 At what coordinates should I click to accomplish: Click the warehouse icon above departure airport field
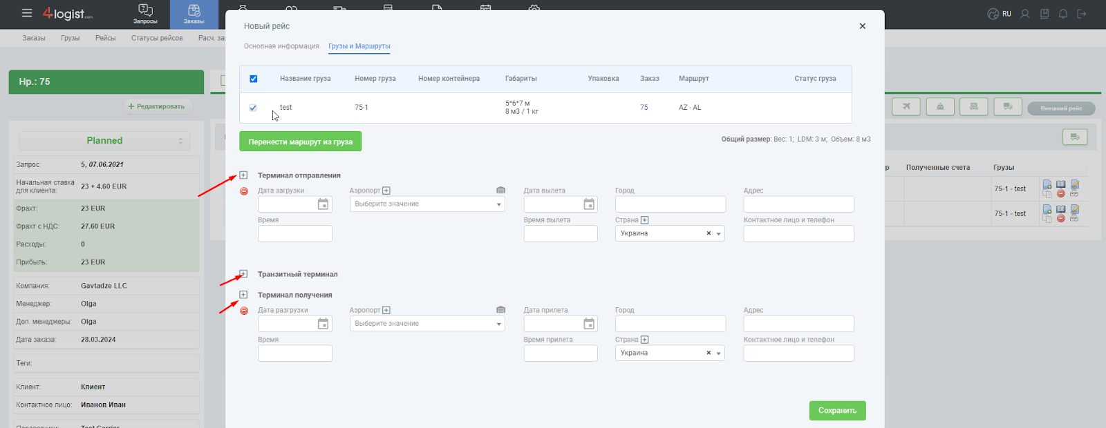point(500,191)
